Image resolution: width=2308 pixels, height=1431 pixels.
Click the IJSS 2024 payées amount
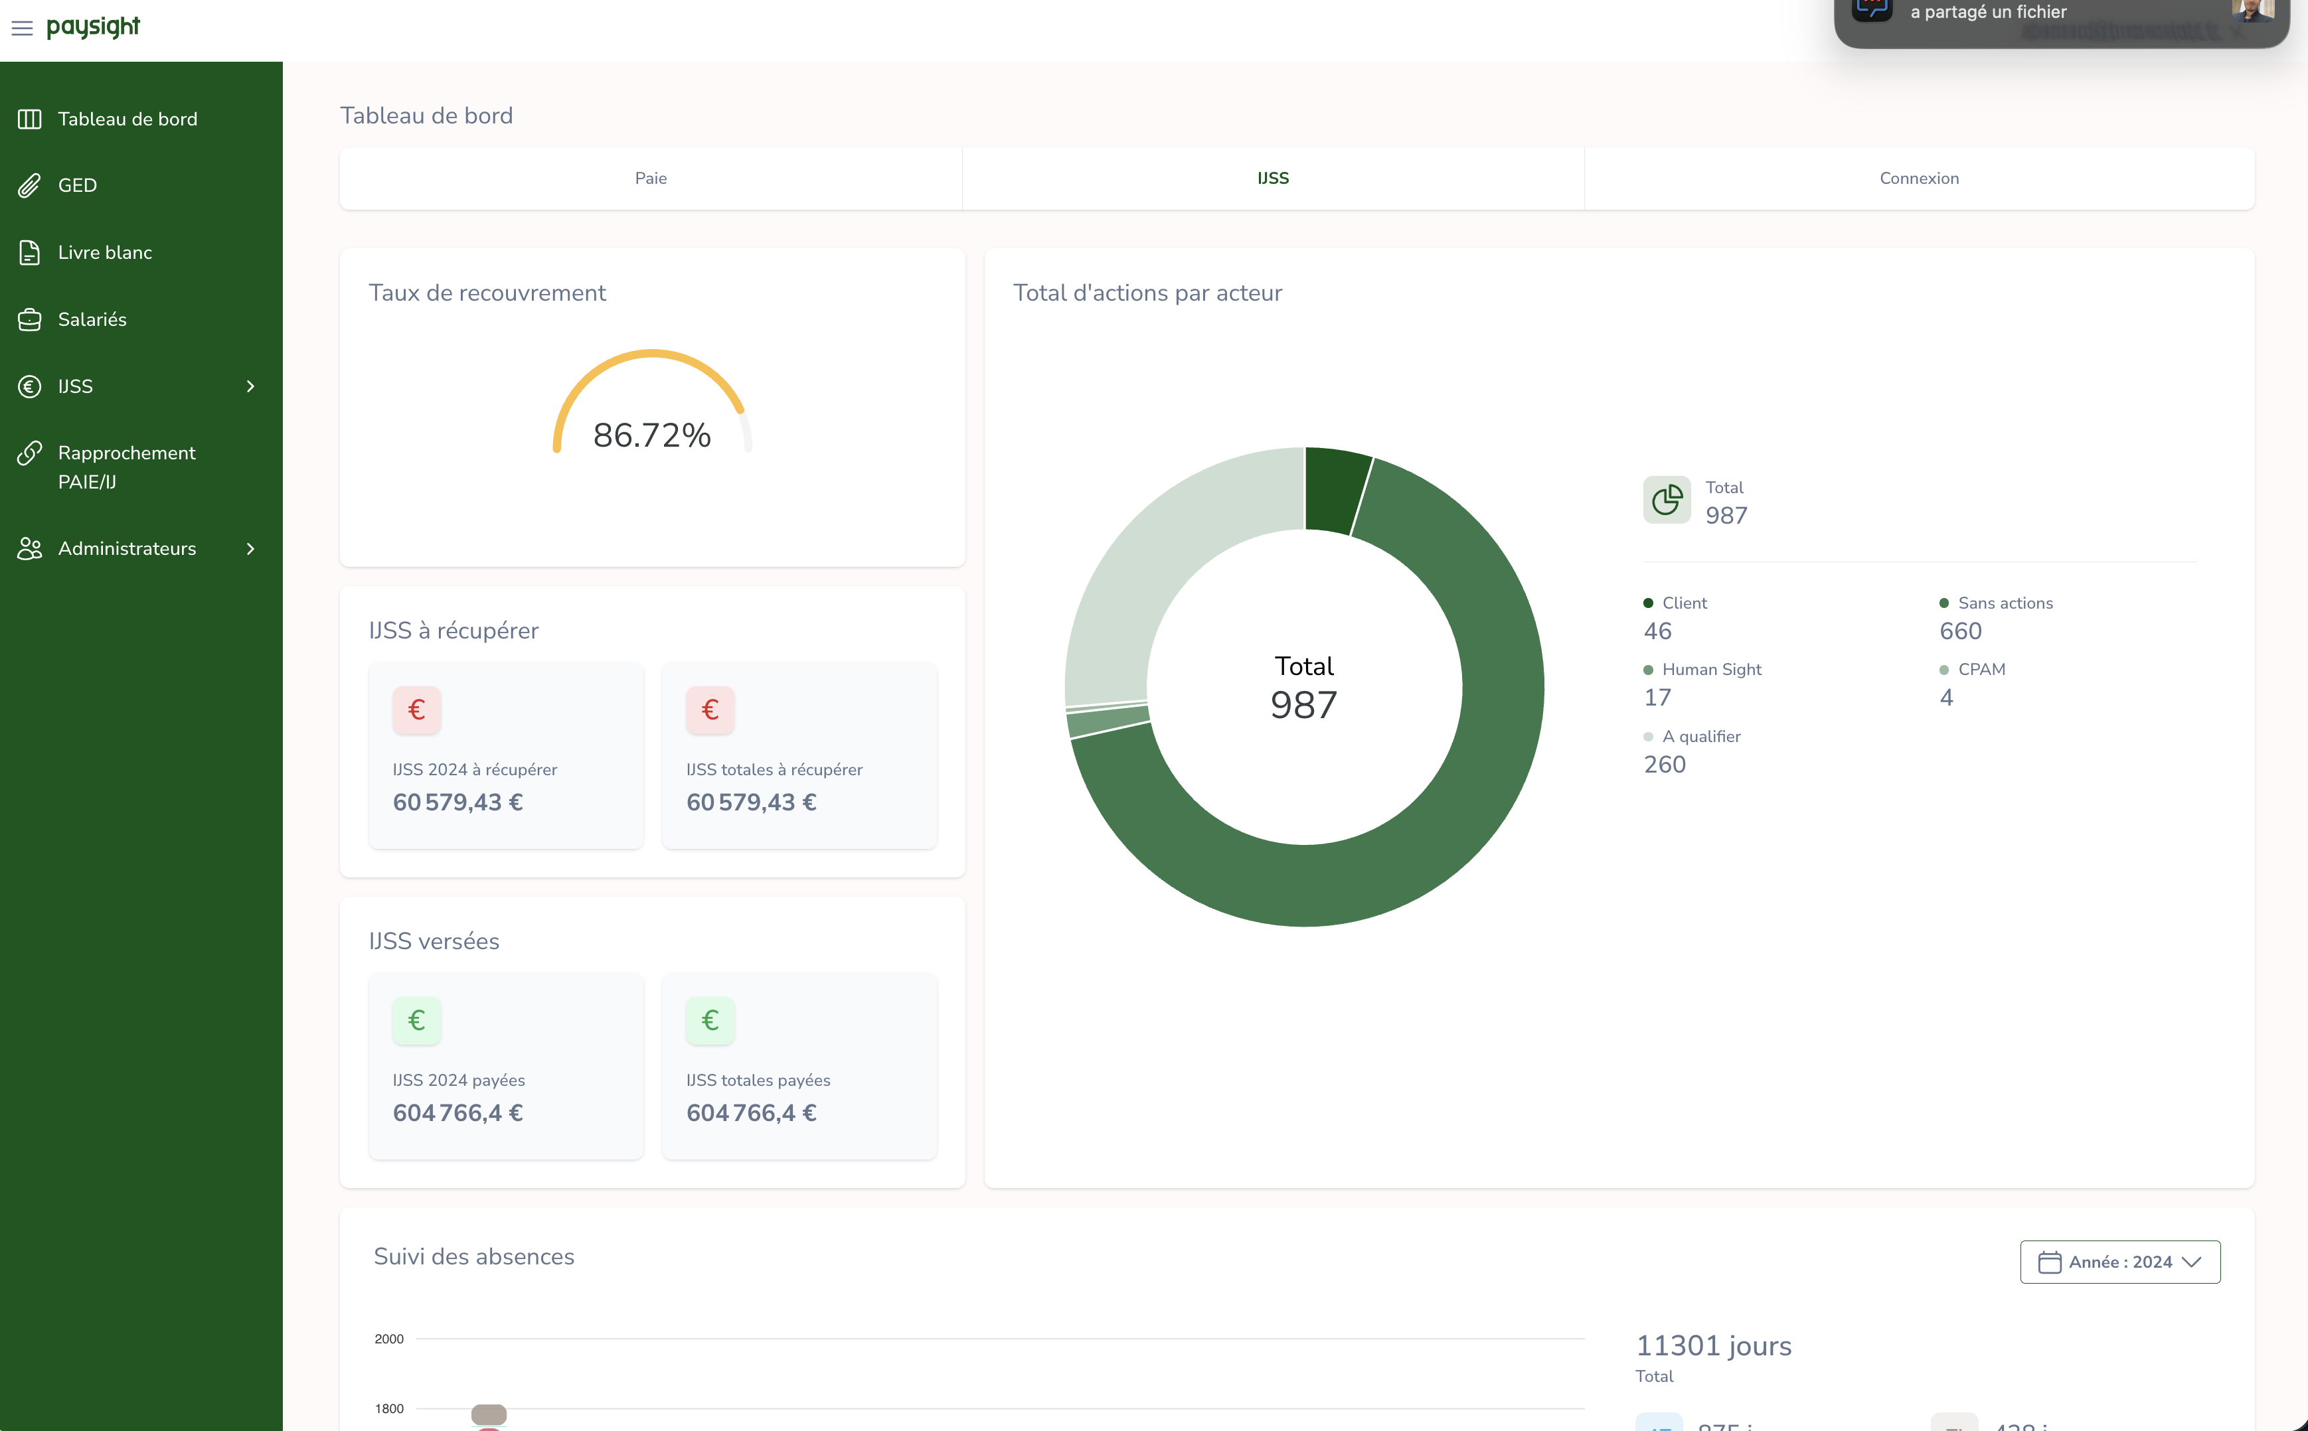458,1113
